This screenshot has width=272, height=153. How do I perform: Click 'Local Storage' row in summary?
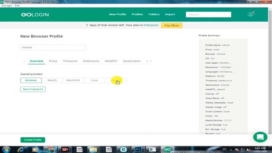pyautogui.click(x=216, y=125)
